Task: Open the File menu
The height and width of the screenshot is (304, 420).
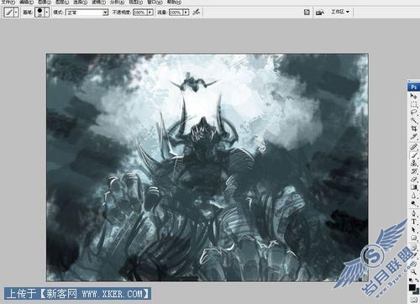Action: (x=8, y=2)
